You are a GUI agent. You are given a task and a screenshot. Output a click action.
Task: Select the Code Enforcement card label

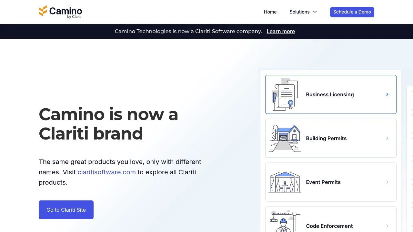coord(329,226)
